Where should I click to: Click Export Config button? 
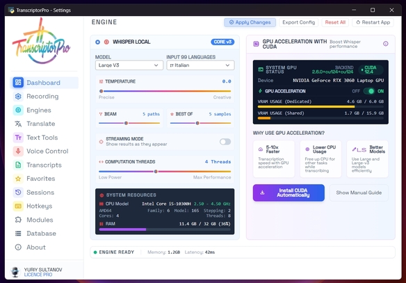(298, 22)
